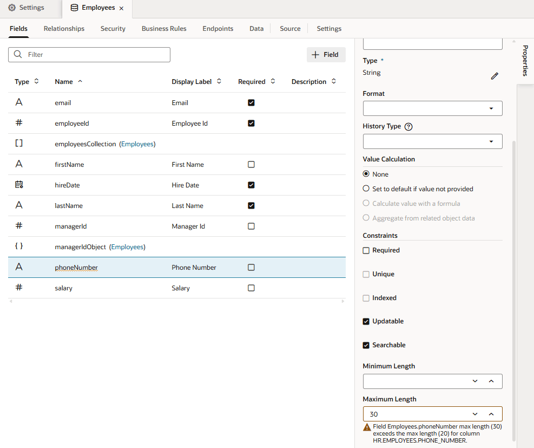Select None value calculation radio
Viewport: 534px width, 448px height.
[366, 174]
